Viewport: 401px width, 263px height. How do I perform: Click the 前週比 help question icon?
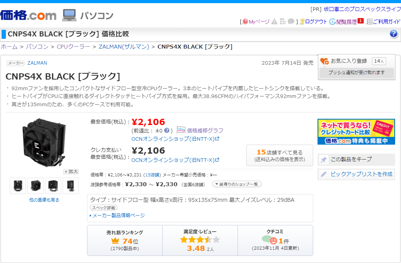click(167, 131)
